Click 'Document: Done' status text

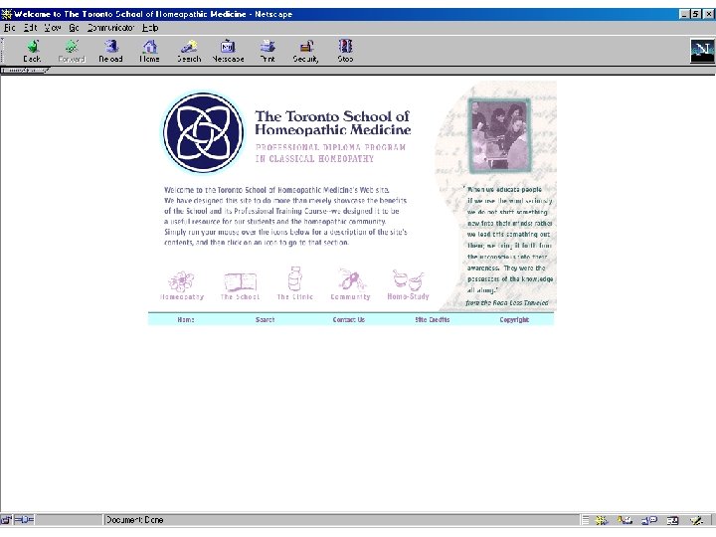tap(134, 520)
